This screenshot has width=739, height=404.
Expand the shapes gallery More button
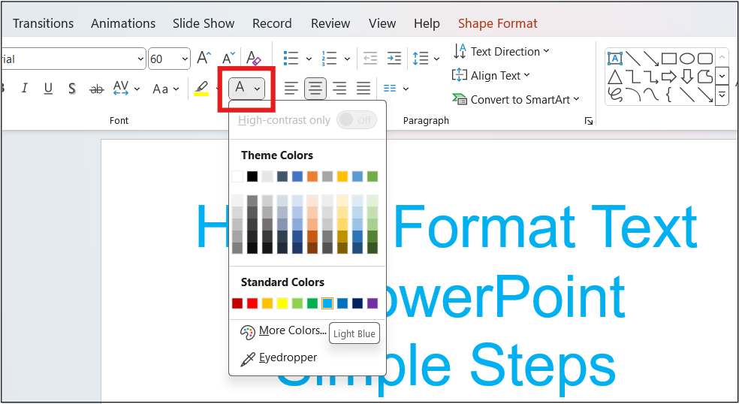722,95
